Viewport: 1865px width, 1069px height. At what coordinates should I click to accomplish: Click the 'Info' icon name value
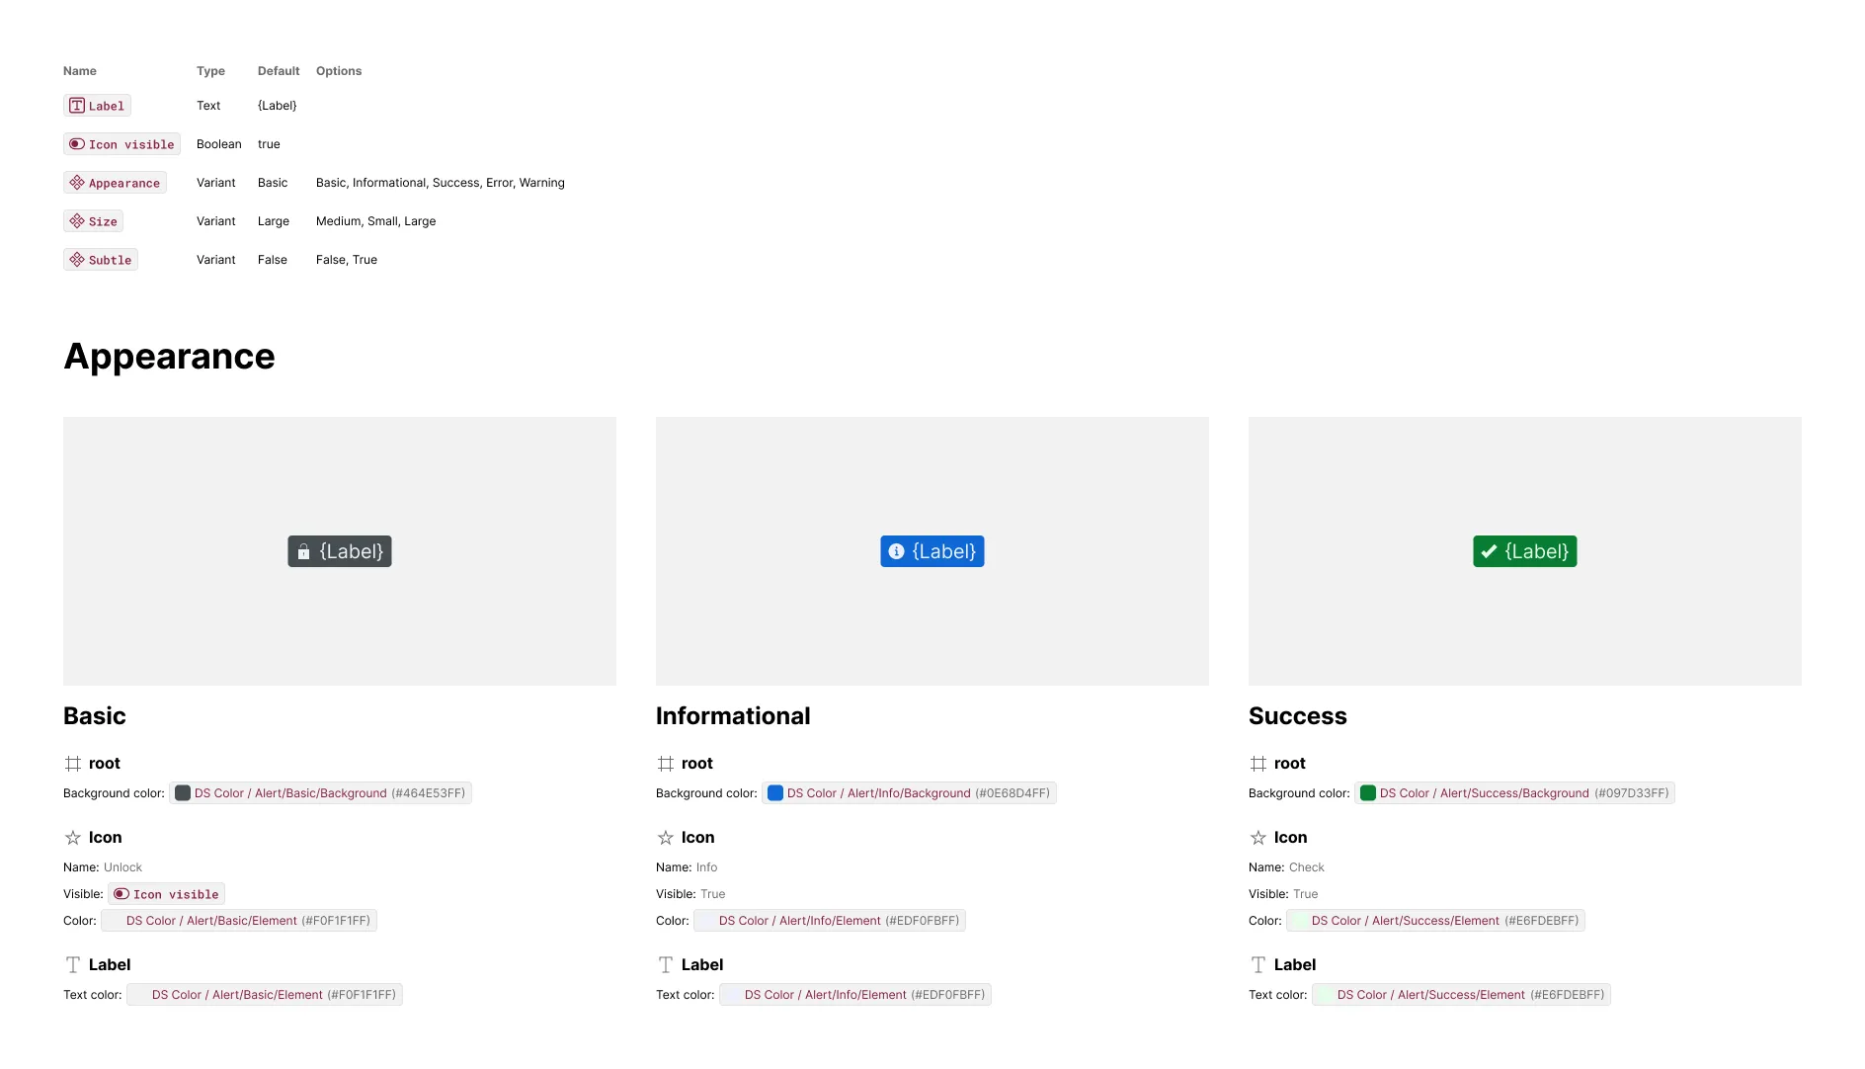(x=706, y=867)
